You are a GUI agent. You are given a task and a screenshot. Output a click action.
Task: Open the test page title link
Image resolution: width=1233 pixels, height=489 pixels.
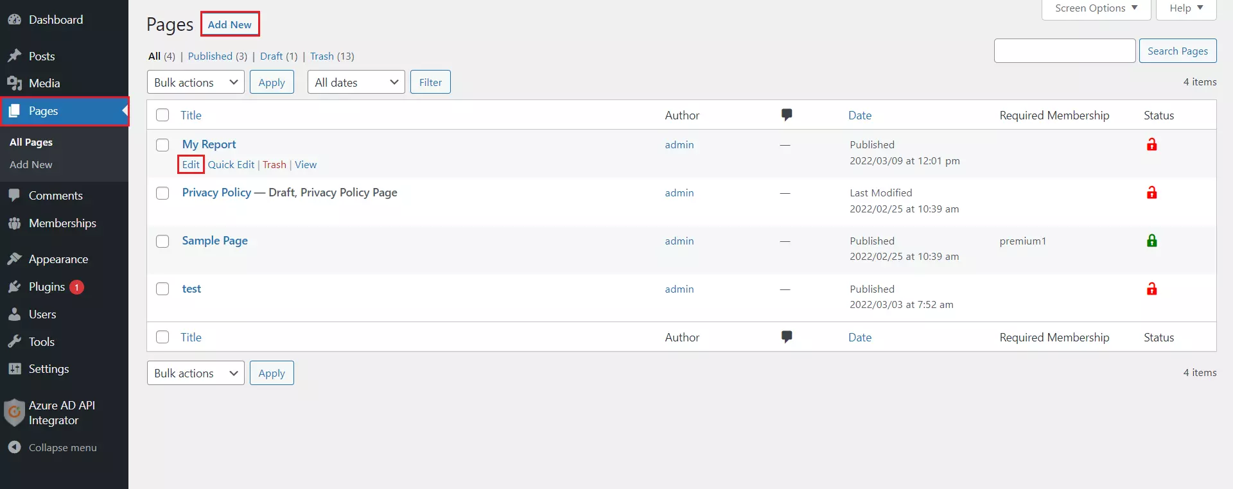[191, 289]
